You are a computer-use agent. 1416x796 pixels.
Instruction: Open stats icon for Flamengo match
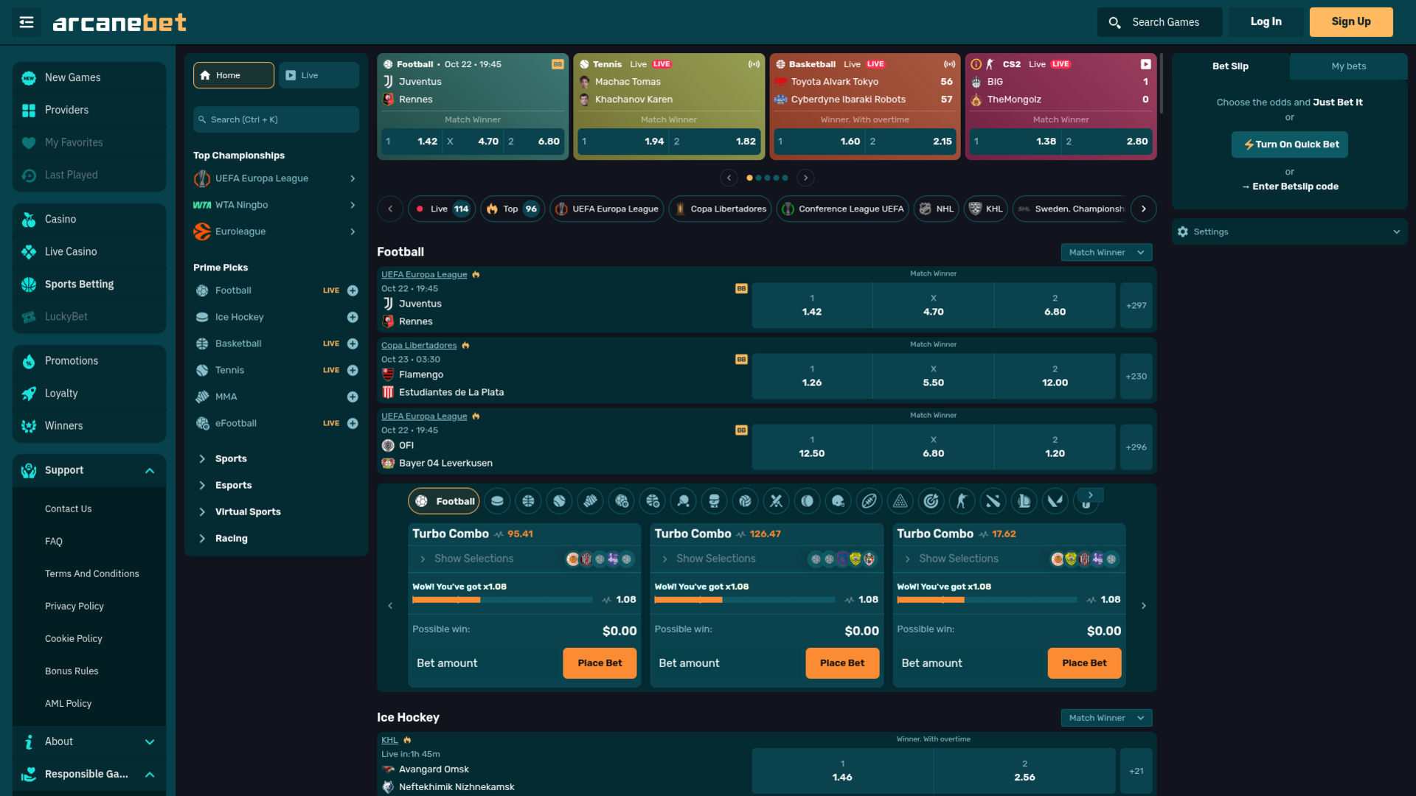(741, 360)
